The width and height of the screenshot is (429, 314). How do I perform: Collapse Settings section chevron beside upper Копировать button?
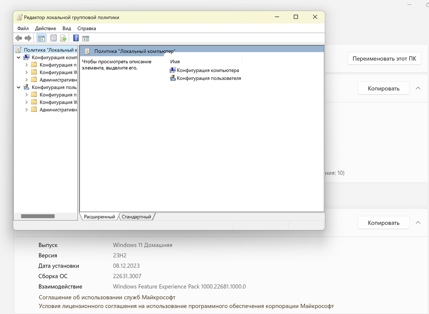click(x=418, y=88)
